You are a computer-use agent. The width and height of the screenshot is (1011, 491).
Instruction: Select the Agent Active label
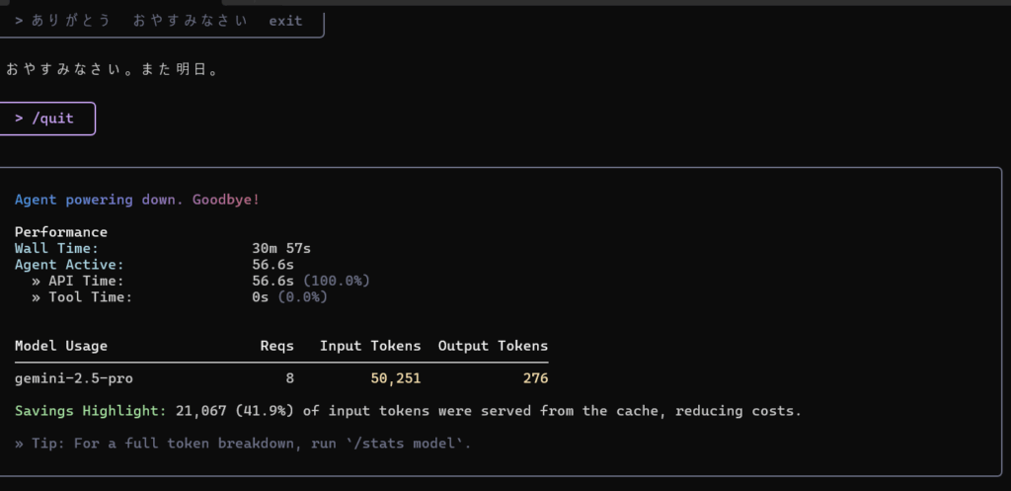(x=69, y=265)
